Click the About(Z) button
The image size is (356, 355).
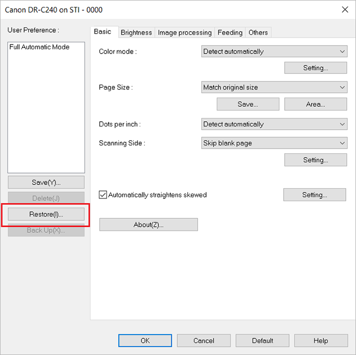[148, 225]
